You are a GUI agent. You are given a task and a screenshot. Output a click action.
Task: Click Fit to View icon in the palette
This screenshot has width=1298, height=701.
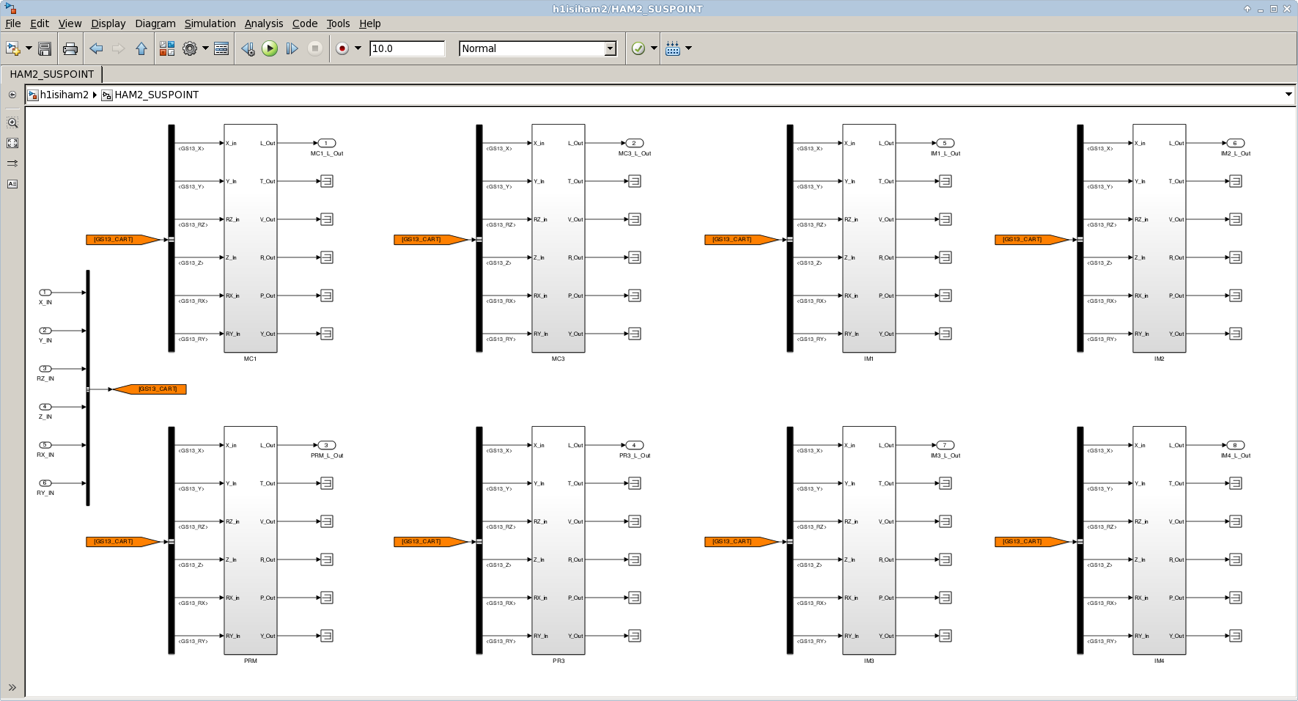coord(12,143)
